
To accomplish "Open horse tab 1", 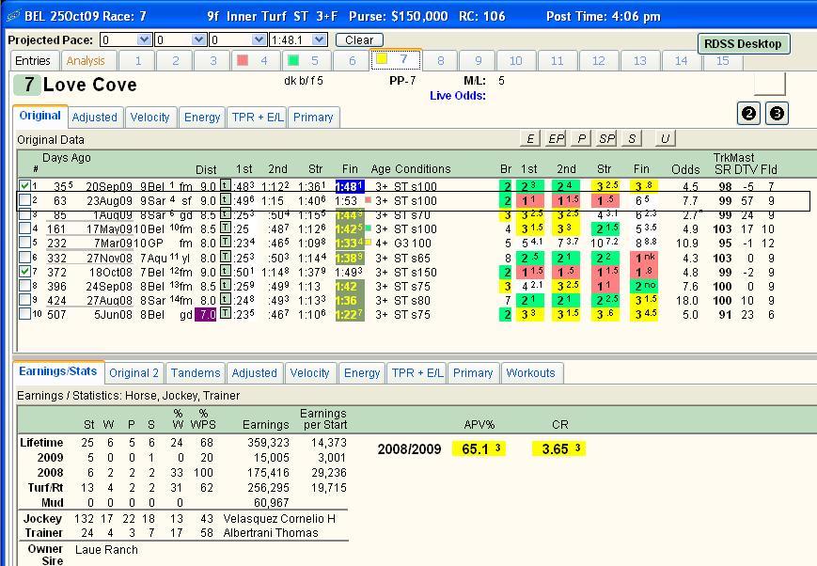I will (138, 61).
